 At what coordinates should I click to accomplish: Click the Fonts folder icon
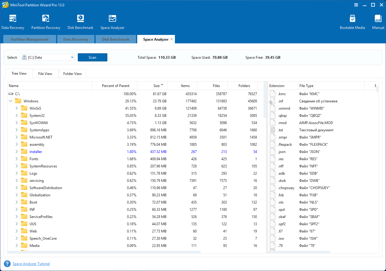click(24, 159)
